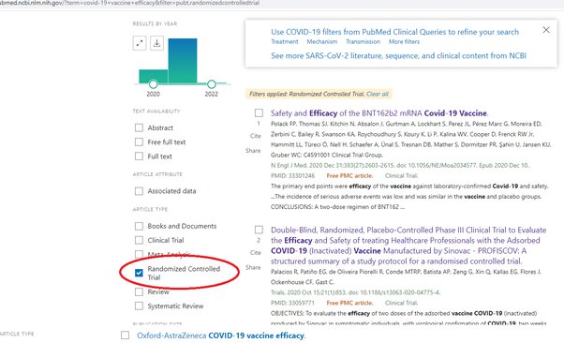Open More filters link in banner
Screen dimensions: 564x343
pyautogui.click(x=404, y=42)
